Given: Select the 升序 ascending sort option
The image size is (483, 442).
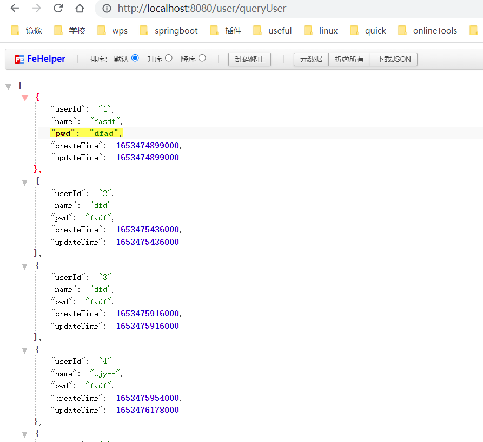Looking at the screenshot, I should pos(169,58).
